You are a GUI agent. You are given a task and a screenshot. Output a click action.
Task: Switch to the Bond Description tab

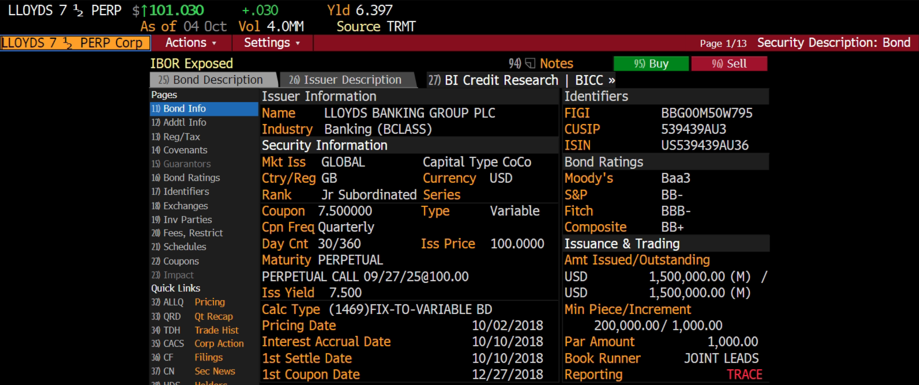click(x=213, y=80)
